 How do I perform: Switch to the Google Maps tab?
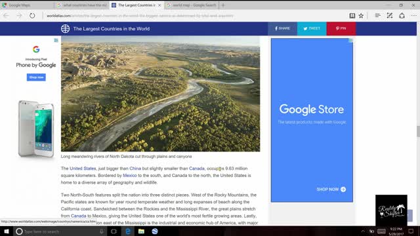(27, 5)
